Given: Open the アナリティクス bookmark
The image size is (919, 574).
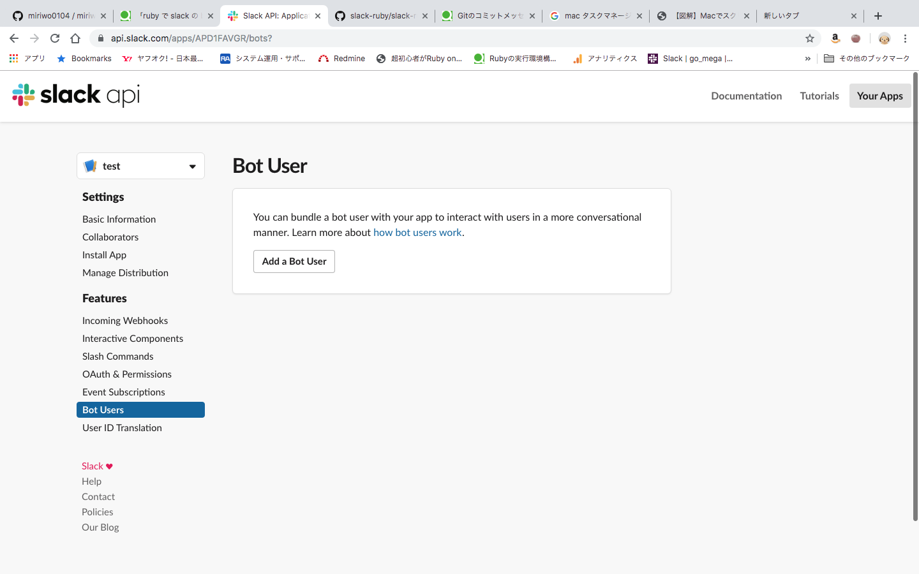Looking at the screenshot, I should (605, 59).
